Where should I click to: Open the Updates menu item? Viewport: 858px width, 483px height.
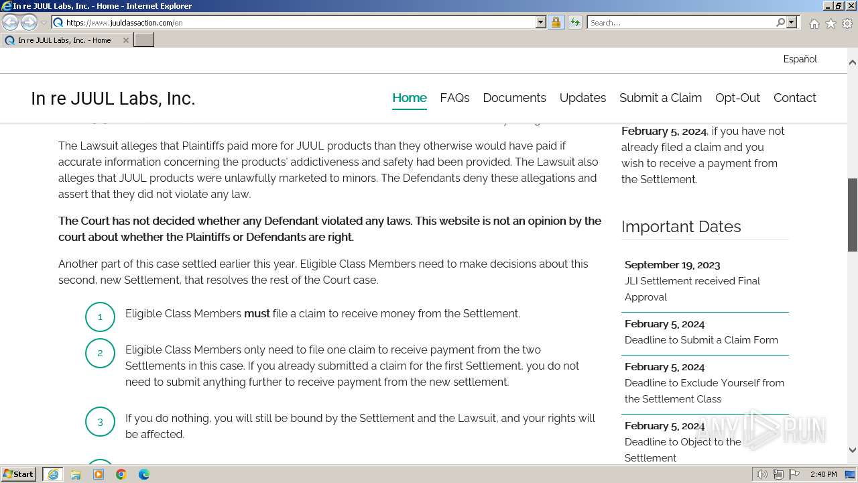(583, 98)
